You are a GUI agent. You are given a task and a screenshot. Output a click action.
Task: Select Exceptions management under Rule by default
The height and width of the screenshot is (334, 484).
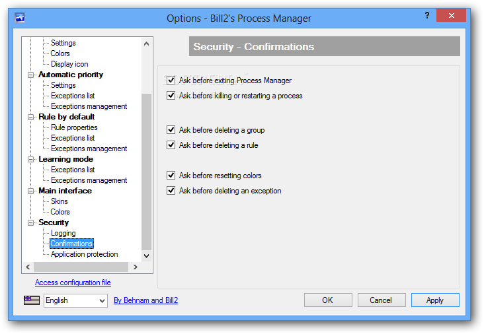point(89,149)
